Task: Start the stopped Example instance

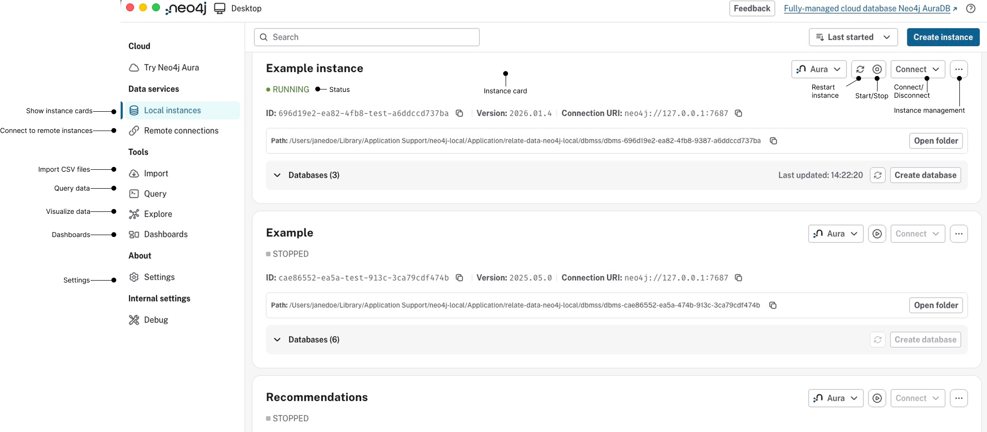Action: [x=877, y=234]
